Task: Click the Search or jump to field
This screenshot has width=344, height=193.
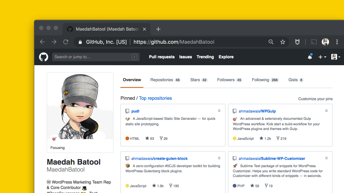Action: click(x=96, y=57)
